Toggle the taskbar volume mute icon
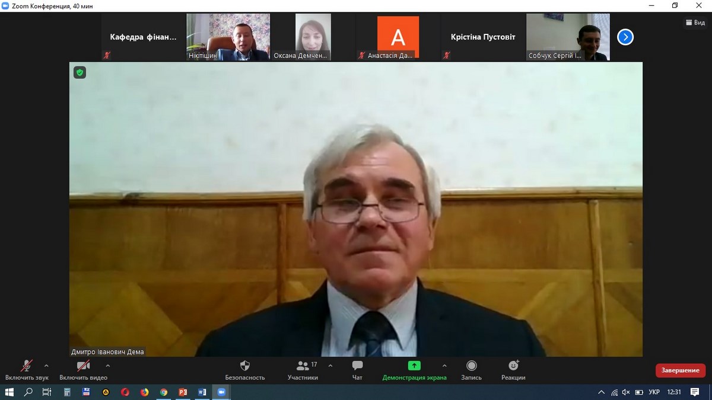The image size is (712, 400). pos(626,392)
